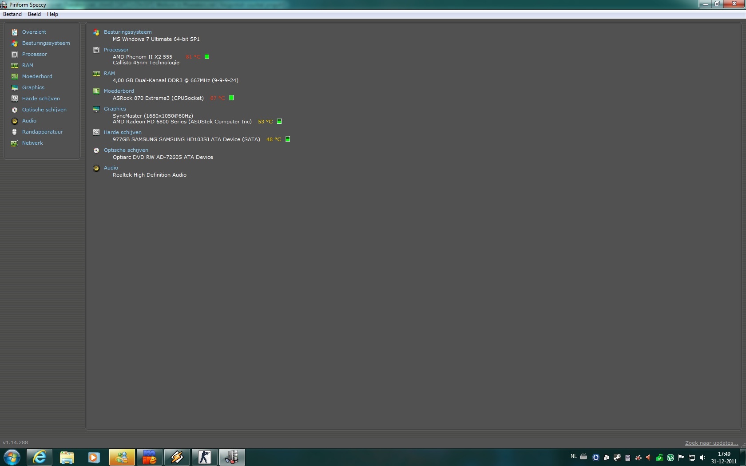The height and width of the screenshot is (466, 746).
Task: Open the Graphics section in sidebar
Action: tap(33, 87)
